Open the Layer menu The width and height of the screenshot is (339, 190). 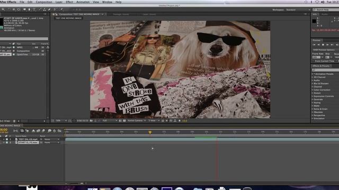pos(59,2)
